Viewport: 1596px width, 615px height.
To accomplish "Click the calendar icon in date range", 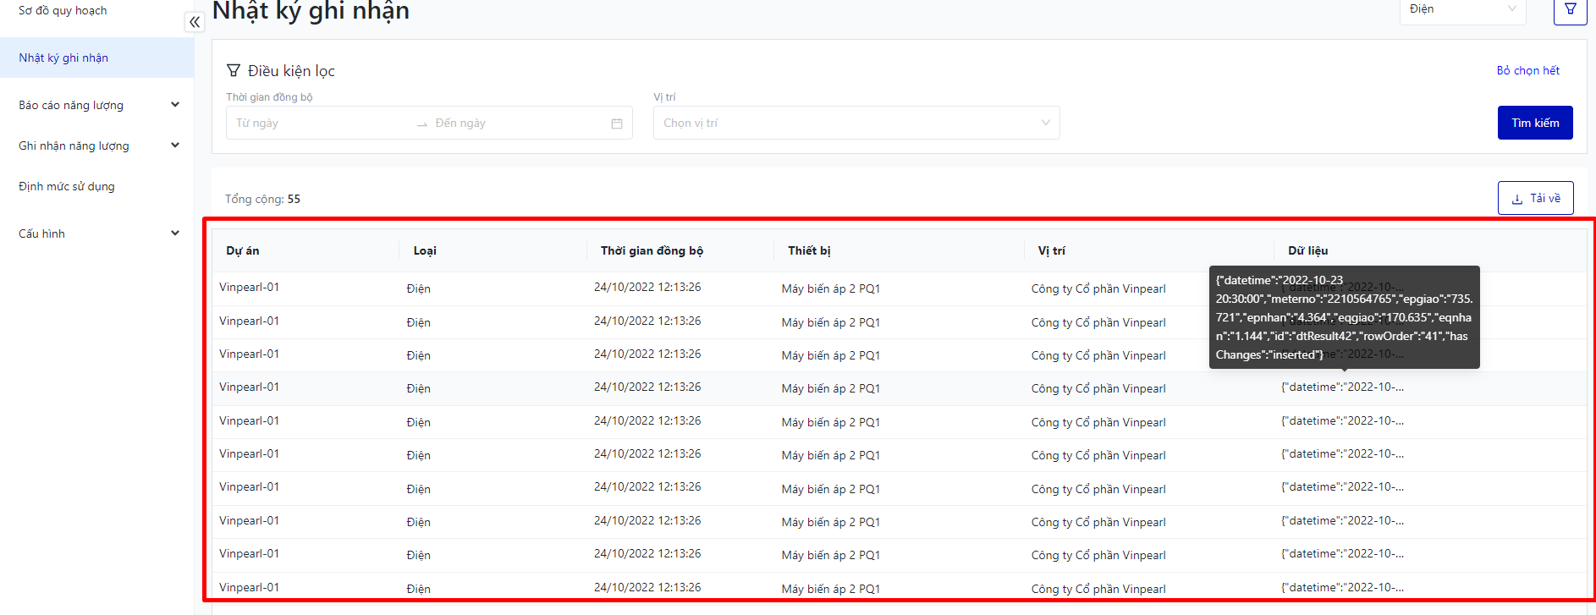I will [x=617, y=124].
